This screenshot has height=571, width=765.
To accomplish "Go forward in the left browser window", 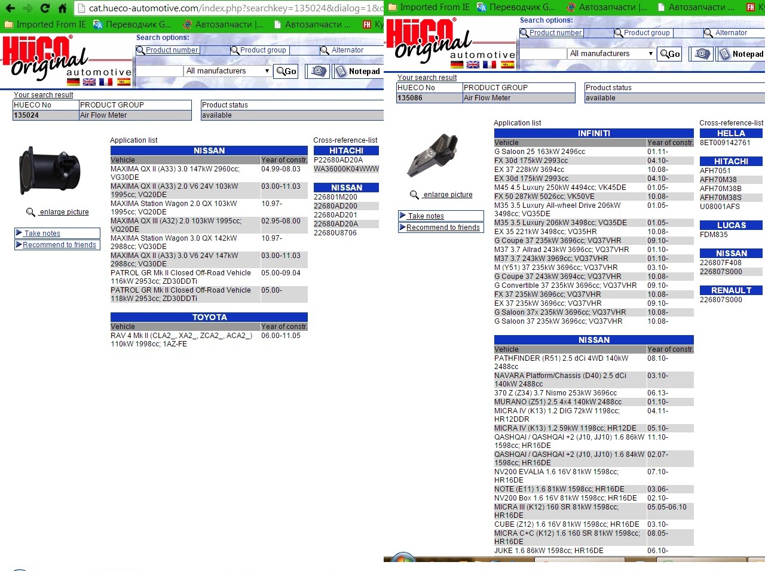I will [27, 8].
